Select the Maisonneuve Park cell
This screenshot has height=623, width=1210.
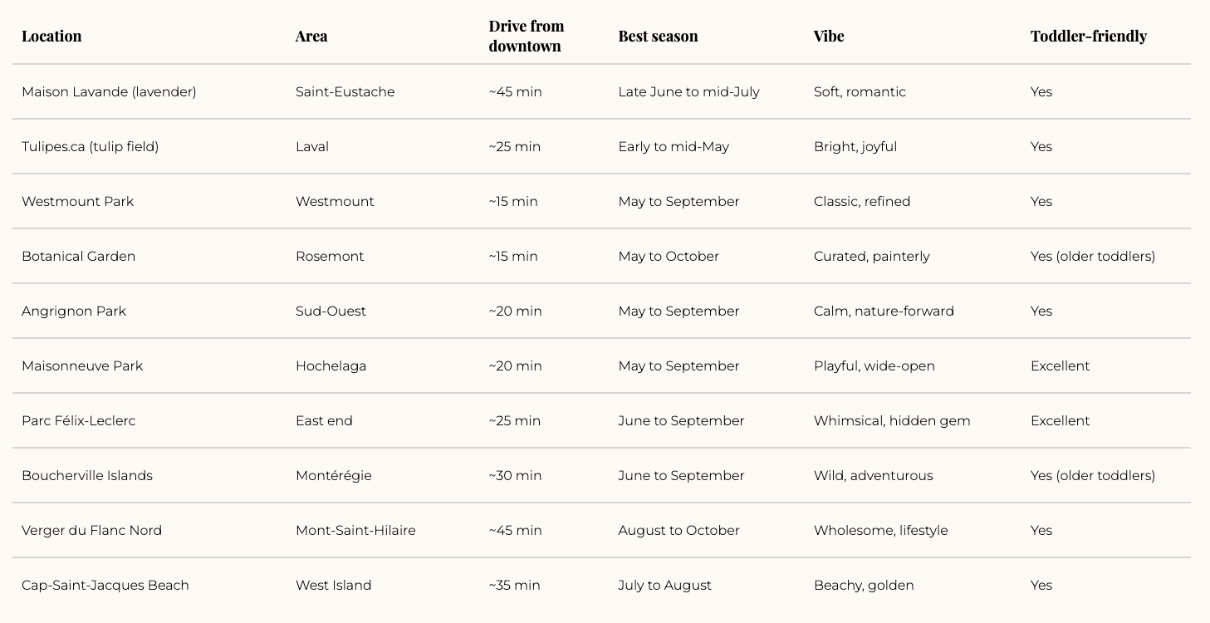[x=82, y=365]
